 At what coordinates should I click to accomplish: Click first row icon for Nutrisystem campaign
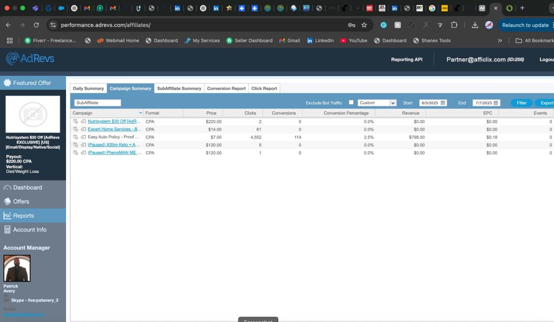(76, 122)
